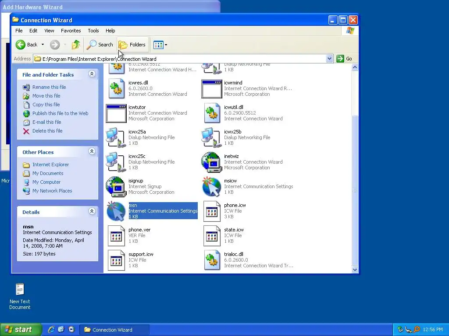Click the Add Hardware Wizard title bar
This screenshot has width=449, height=336.
click(110, 7)
